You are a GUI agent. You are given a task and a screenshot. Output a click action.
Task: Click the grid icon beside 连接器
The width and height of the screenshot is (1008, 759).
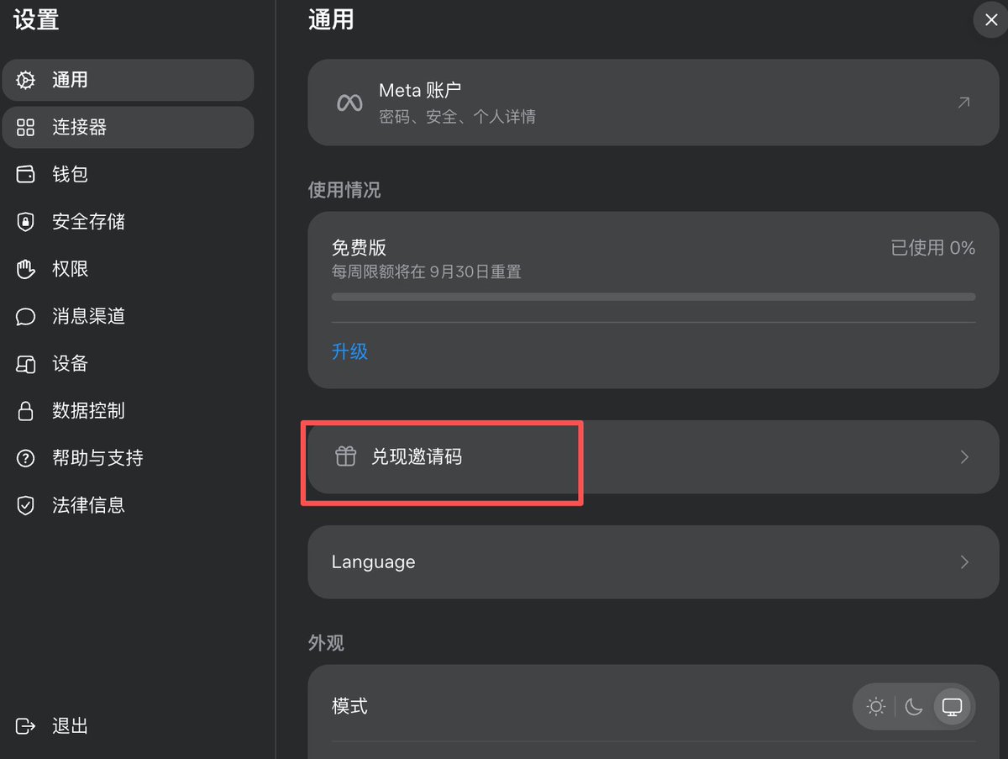tap(26, 127)
